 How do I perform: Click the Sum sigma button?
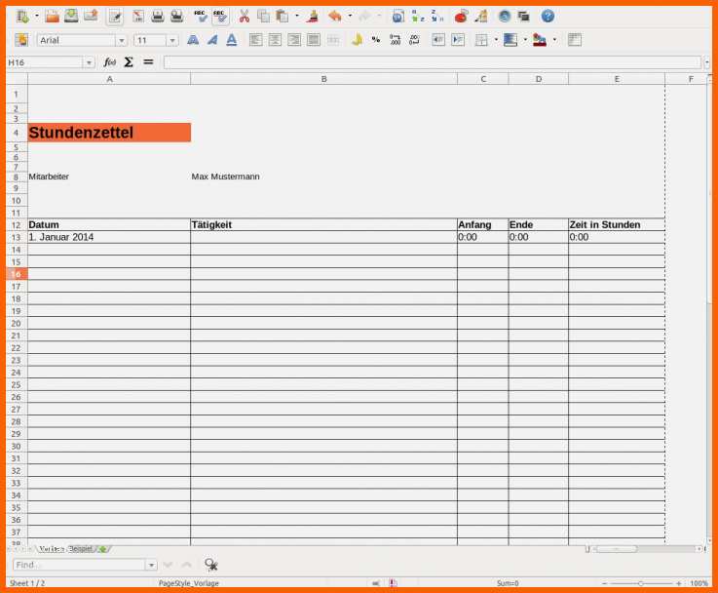click(x=129, y=61)
